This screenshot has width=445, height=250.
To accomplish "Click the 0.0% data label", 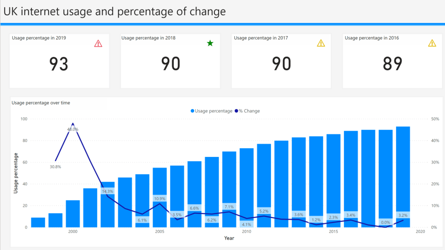I will (x=385, y=223).
